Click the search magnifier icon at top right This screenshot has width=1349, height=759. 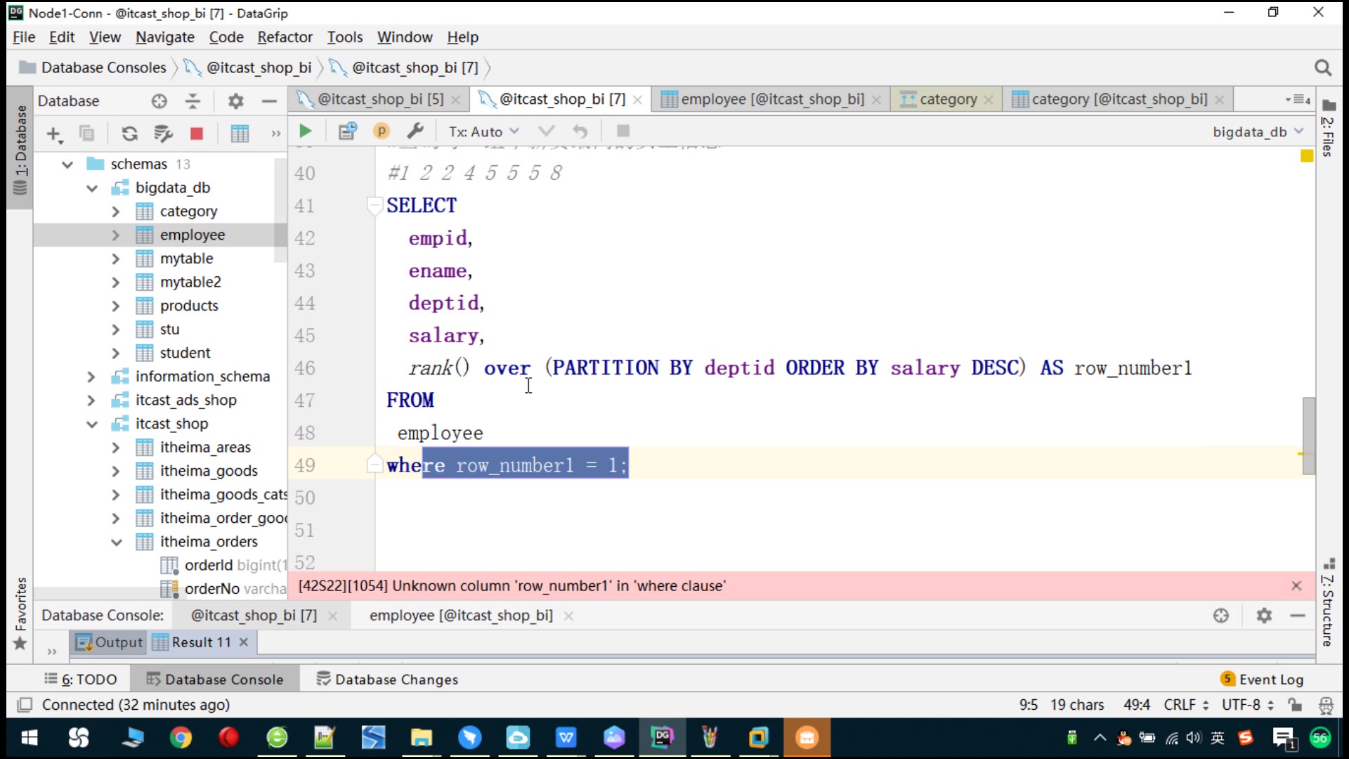pos(1322,67)
